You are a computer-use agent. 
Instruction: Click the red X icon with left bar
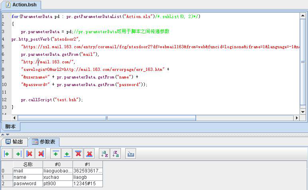29,154
